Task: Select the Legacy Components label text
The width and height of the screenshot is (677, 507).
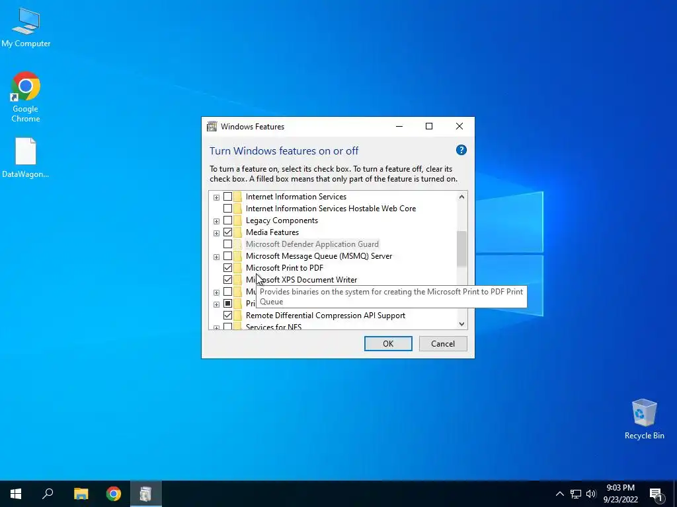Action: pos(282,220)
